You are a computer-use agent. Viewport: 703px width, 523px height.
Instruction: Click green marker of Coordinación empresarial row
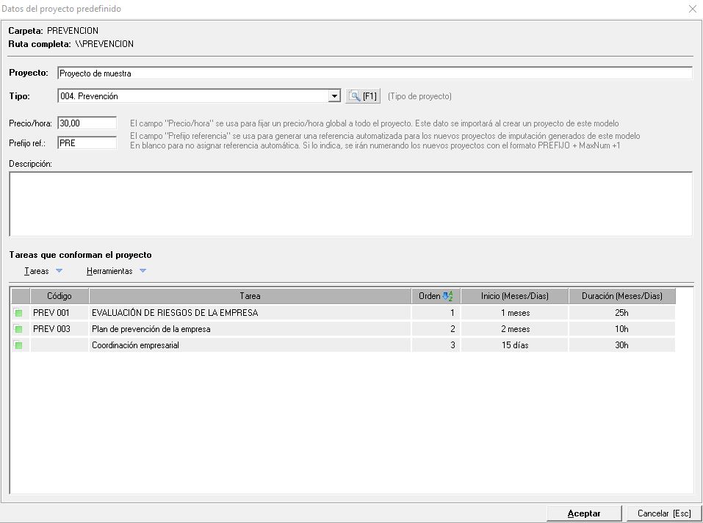click(x=18, y=345)
